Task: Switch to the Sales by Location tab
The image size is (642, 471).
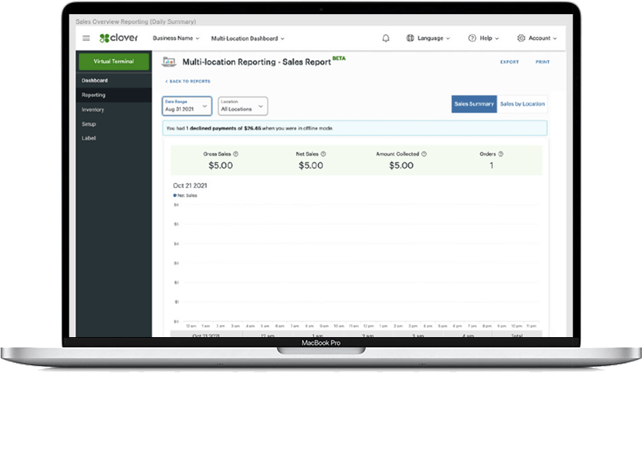Action: click(522, 104)
